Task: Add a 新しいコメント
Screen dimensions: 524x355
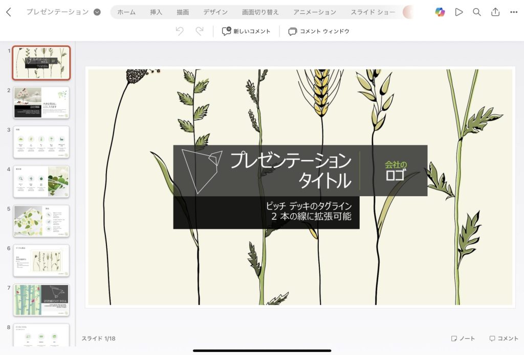Action: (x=246, y=31)
